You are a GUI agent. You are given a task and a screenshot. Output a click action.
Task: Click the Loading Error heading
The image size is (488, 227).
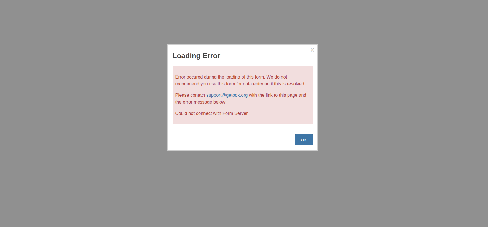point(196,56)
